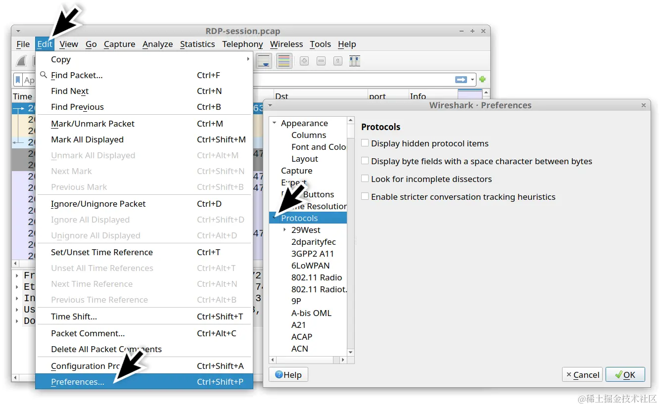Enable Display hidden protocol items
Screen dimensions: 660x407
[365, 143]
